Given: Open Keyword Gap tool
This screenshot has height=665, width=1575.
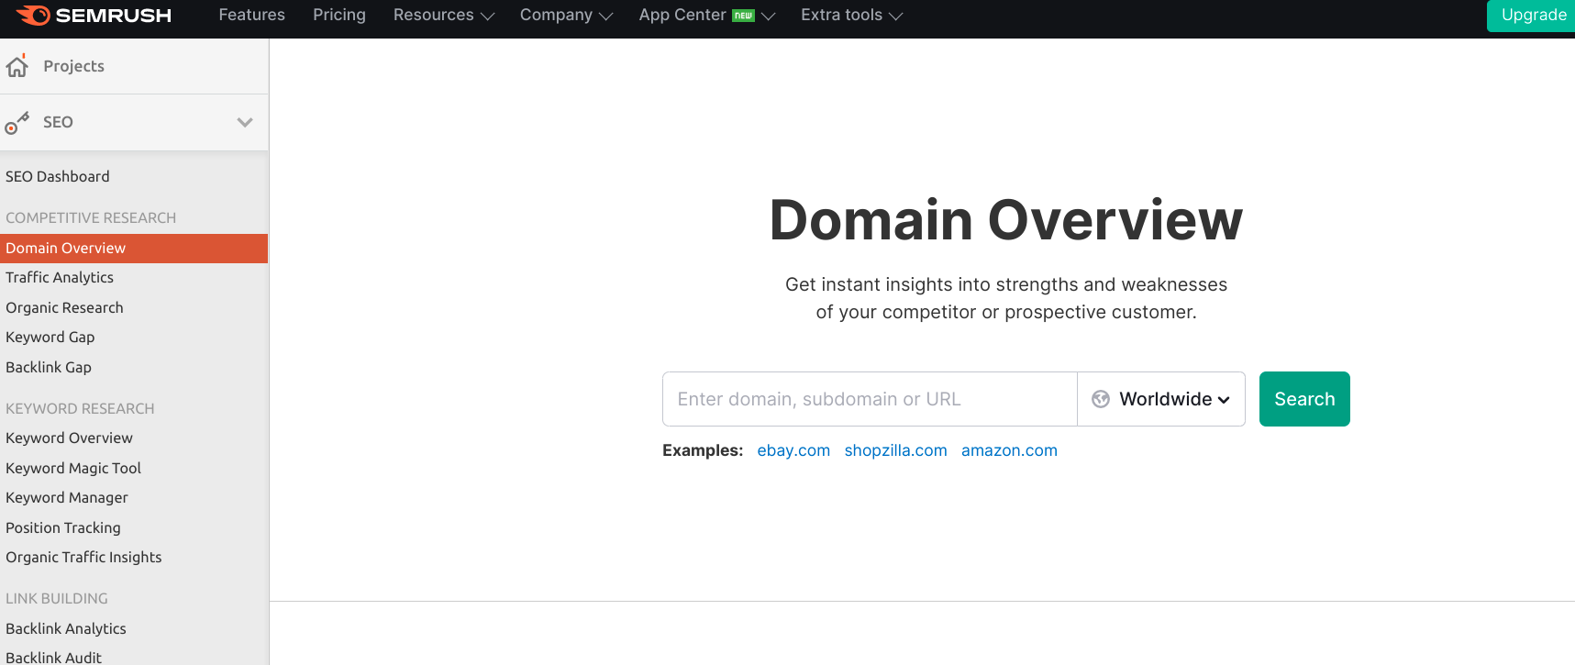Looking at the screenshot, I should 50,337.
